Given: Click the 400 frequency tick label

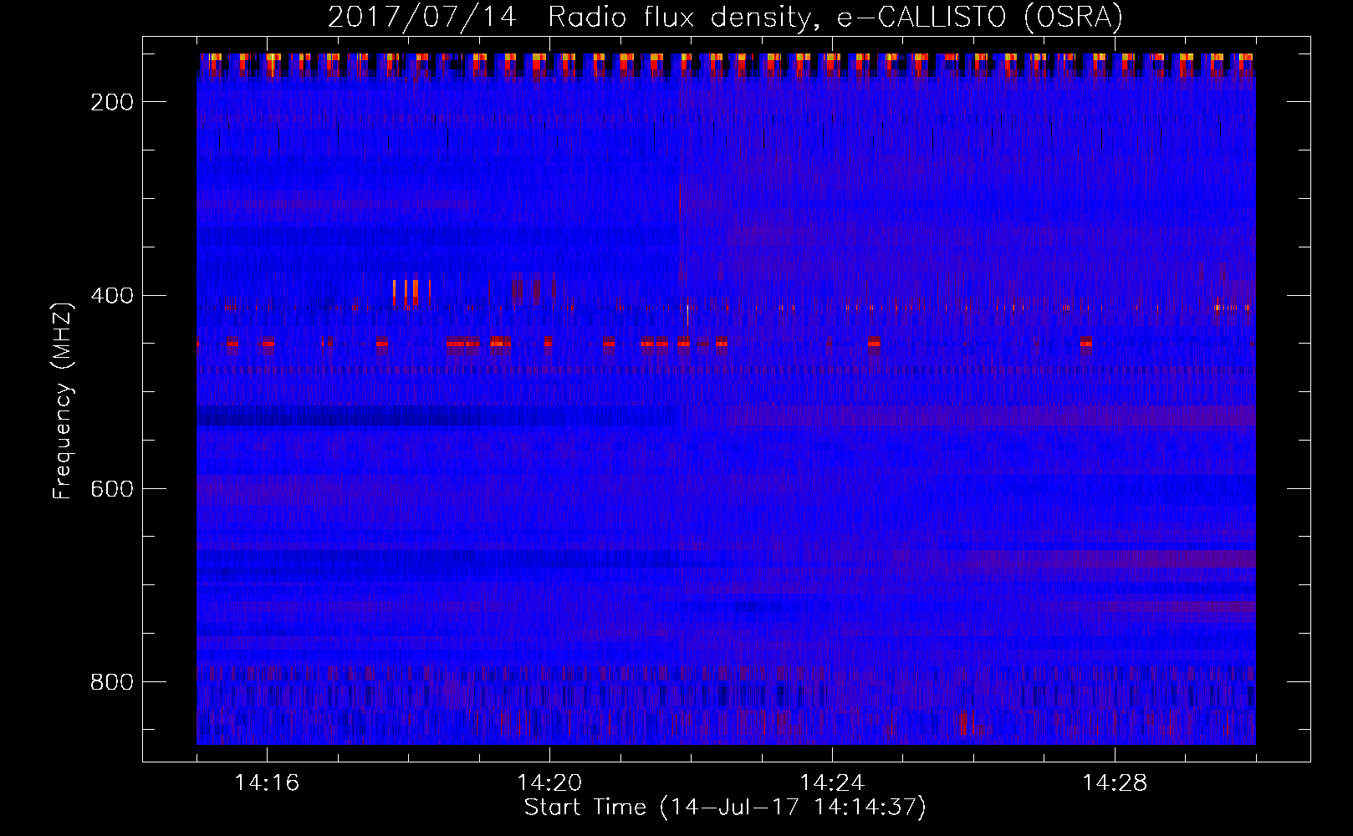Looking at the screenshot, I should click(112, 296).
